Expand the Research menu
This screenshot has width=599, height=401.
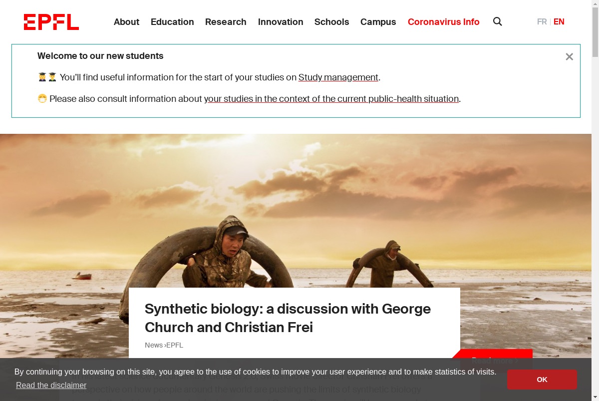click(x=226, y=22)
